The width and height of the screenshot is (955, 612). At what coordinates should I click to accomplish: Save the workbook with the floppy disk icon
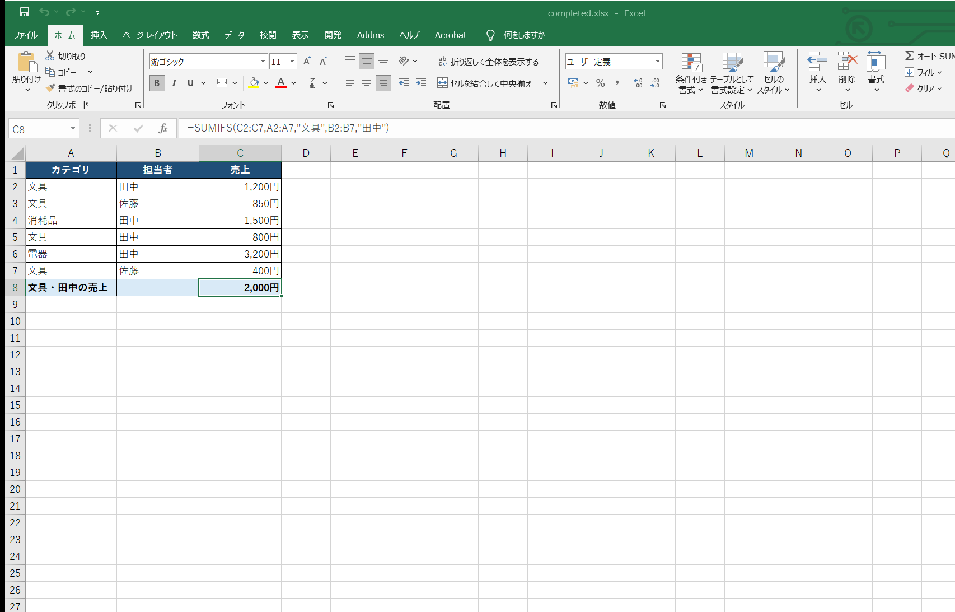(25, 12)
